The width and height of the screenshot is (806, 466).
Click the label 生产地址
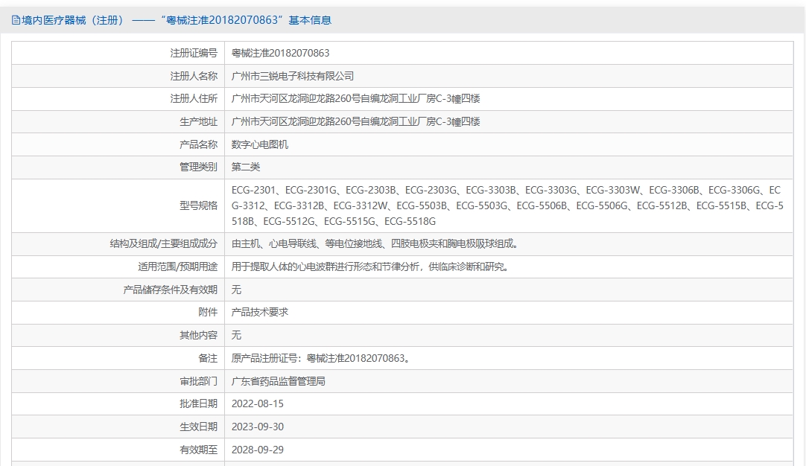tap(198, 122)
